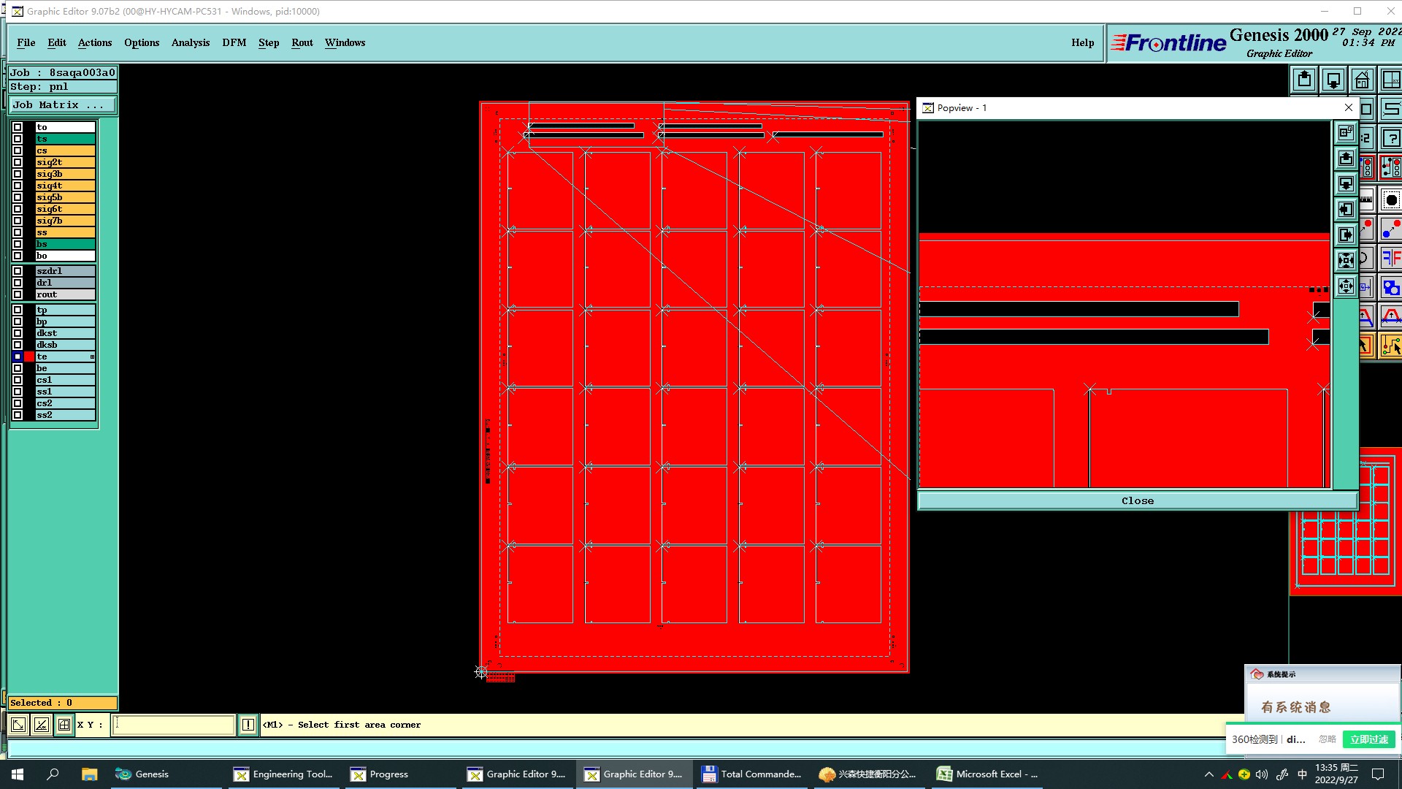1402x789 pixels.
Task: Click Popview pan right icon
Action: [1346, 235]
